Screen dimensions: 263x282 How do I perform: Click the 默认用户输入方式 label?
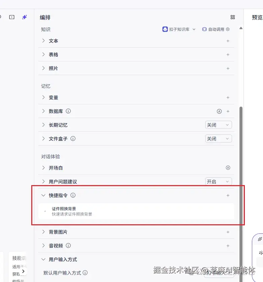click(x=62, y=273)
